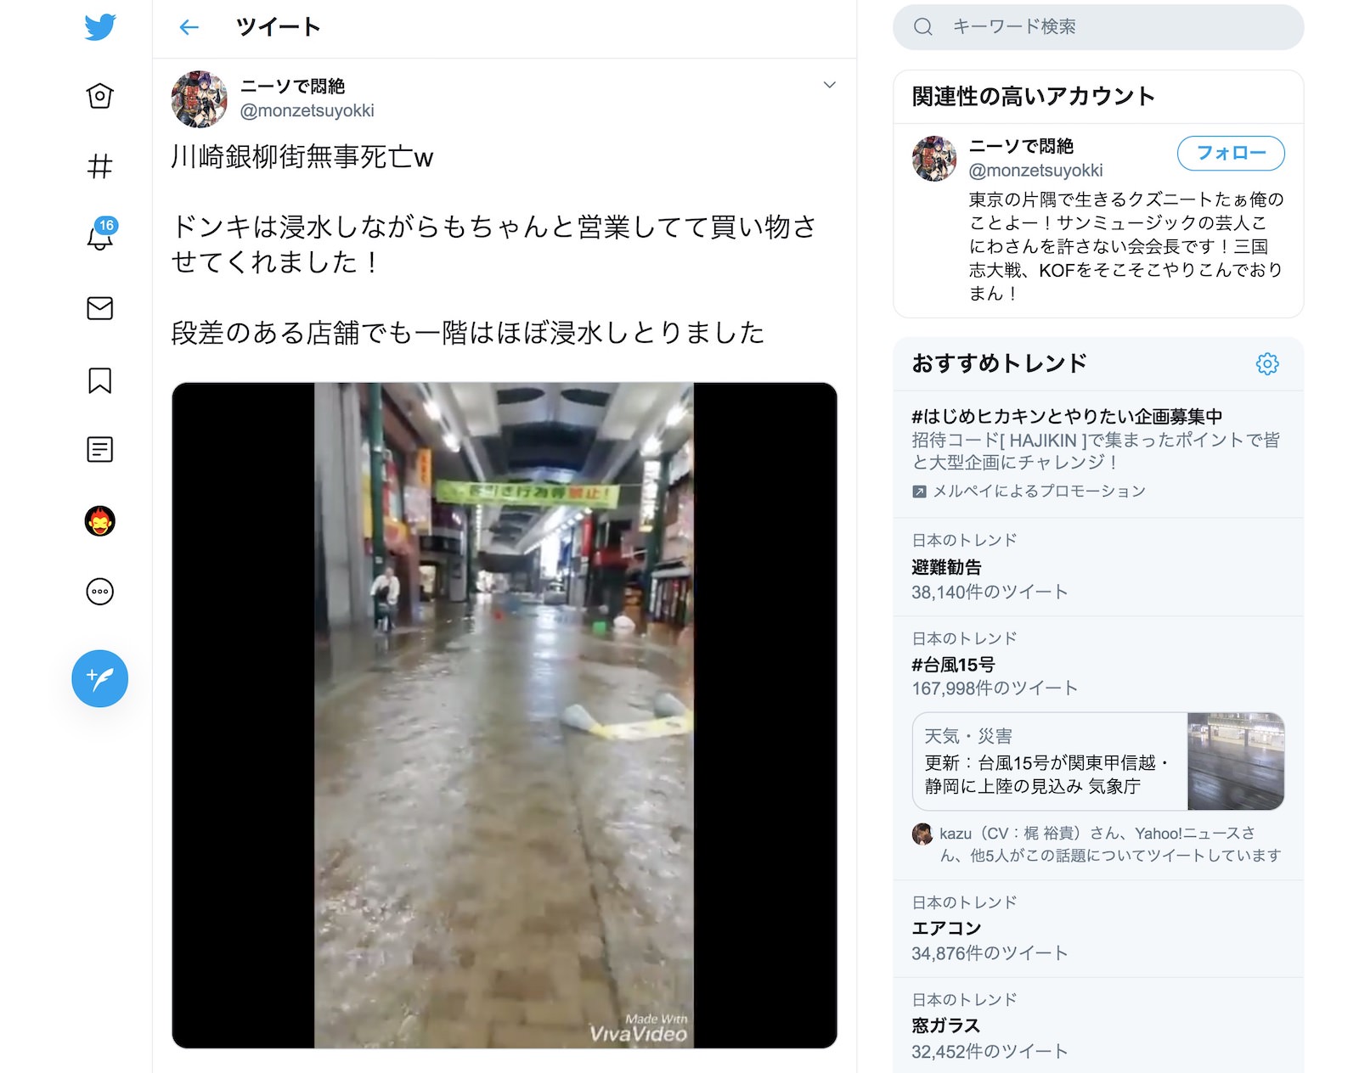
Task: Click the keyword search field
Action: (x=1097, y=27)
